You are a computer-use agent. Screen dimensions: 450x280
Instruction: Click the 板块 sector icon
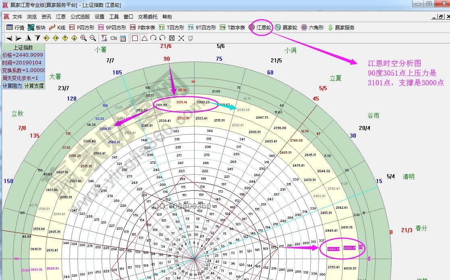click(x=36, y=28)
